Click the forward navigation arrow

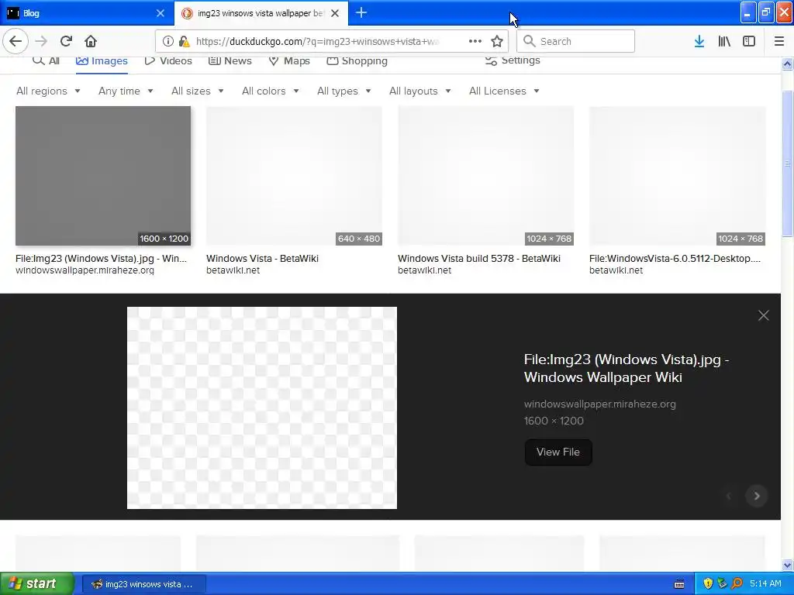coord(42,41)
